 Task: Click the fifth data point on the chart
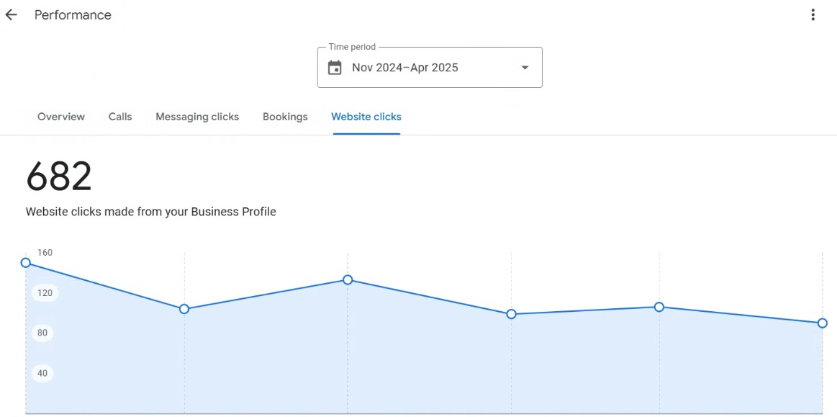coord(659,307)
